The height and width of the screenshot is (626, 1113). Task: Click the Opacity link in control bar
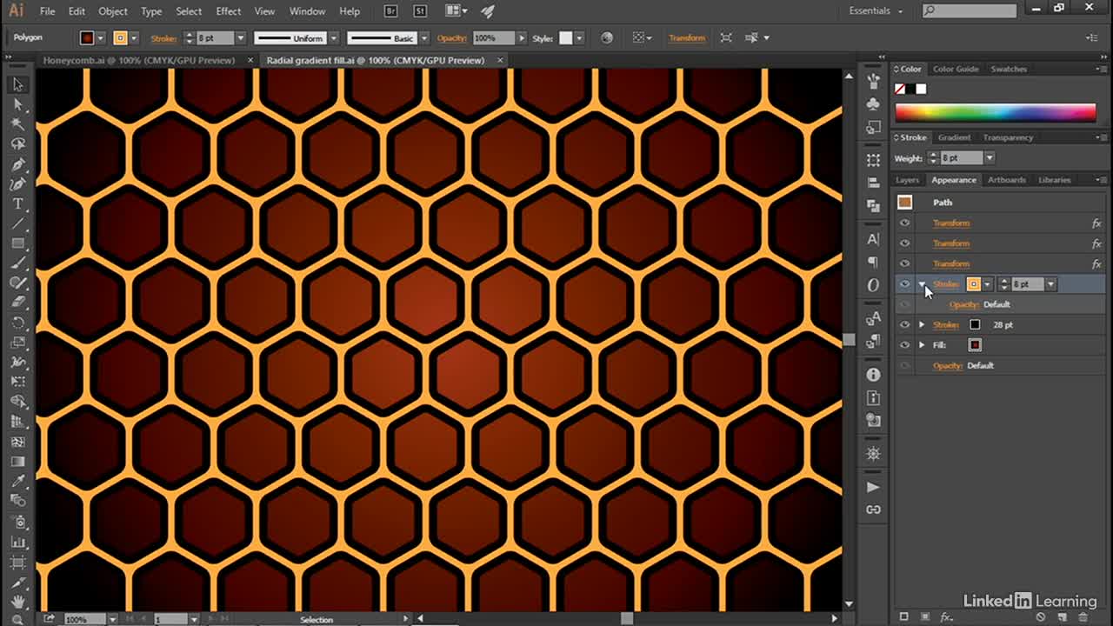(x=452, y=38)
